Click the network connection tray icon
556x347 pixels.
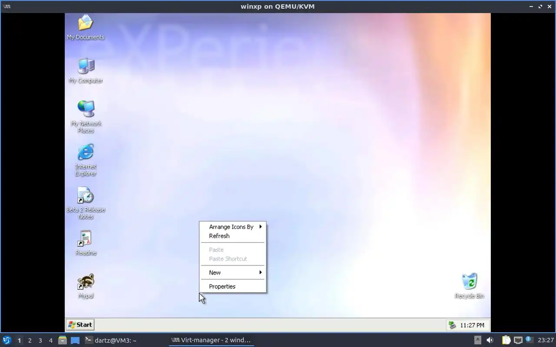point(518,340)
